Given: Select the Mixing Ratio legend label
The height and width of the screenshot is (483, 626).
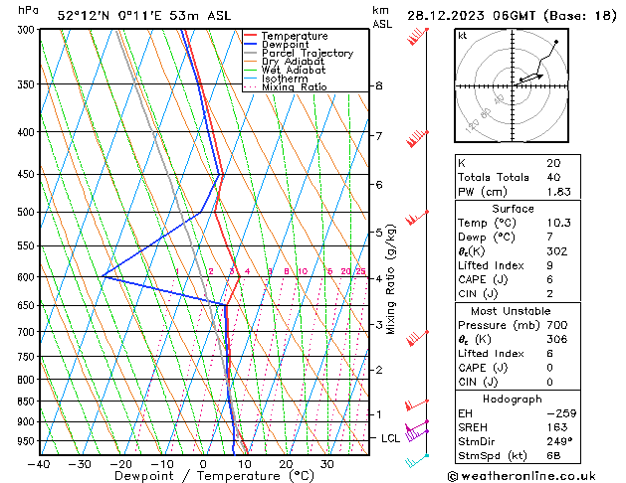Looking at the screenshot, I should pos(295,86).
